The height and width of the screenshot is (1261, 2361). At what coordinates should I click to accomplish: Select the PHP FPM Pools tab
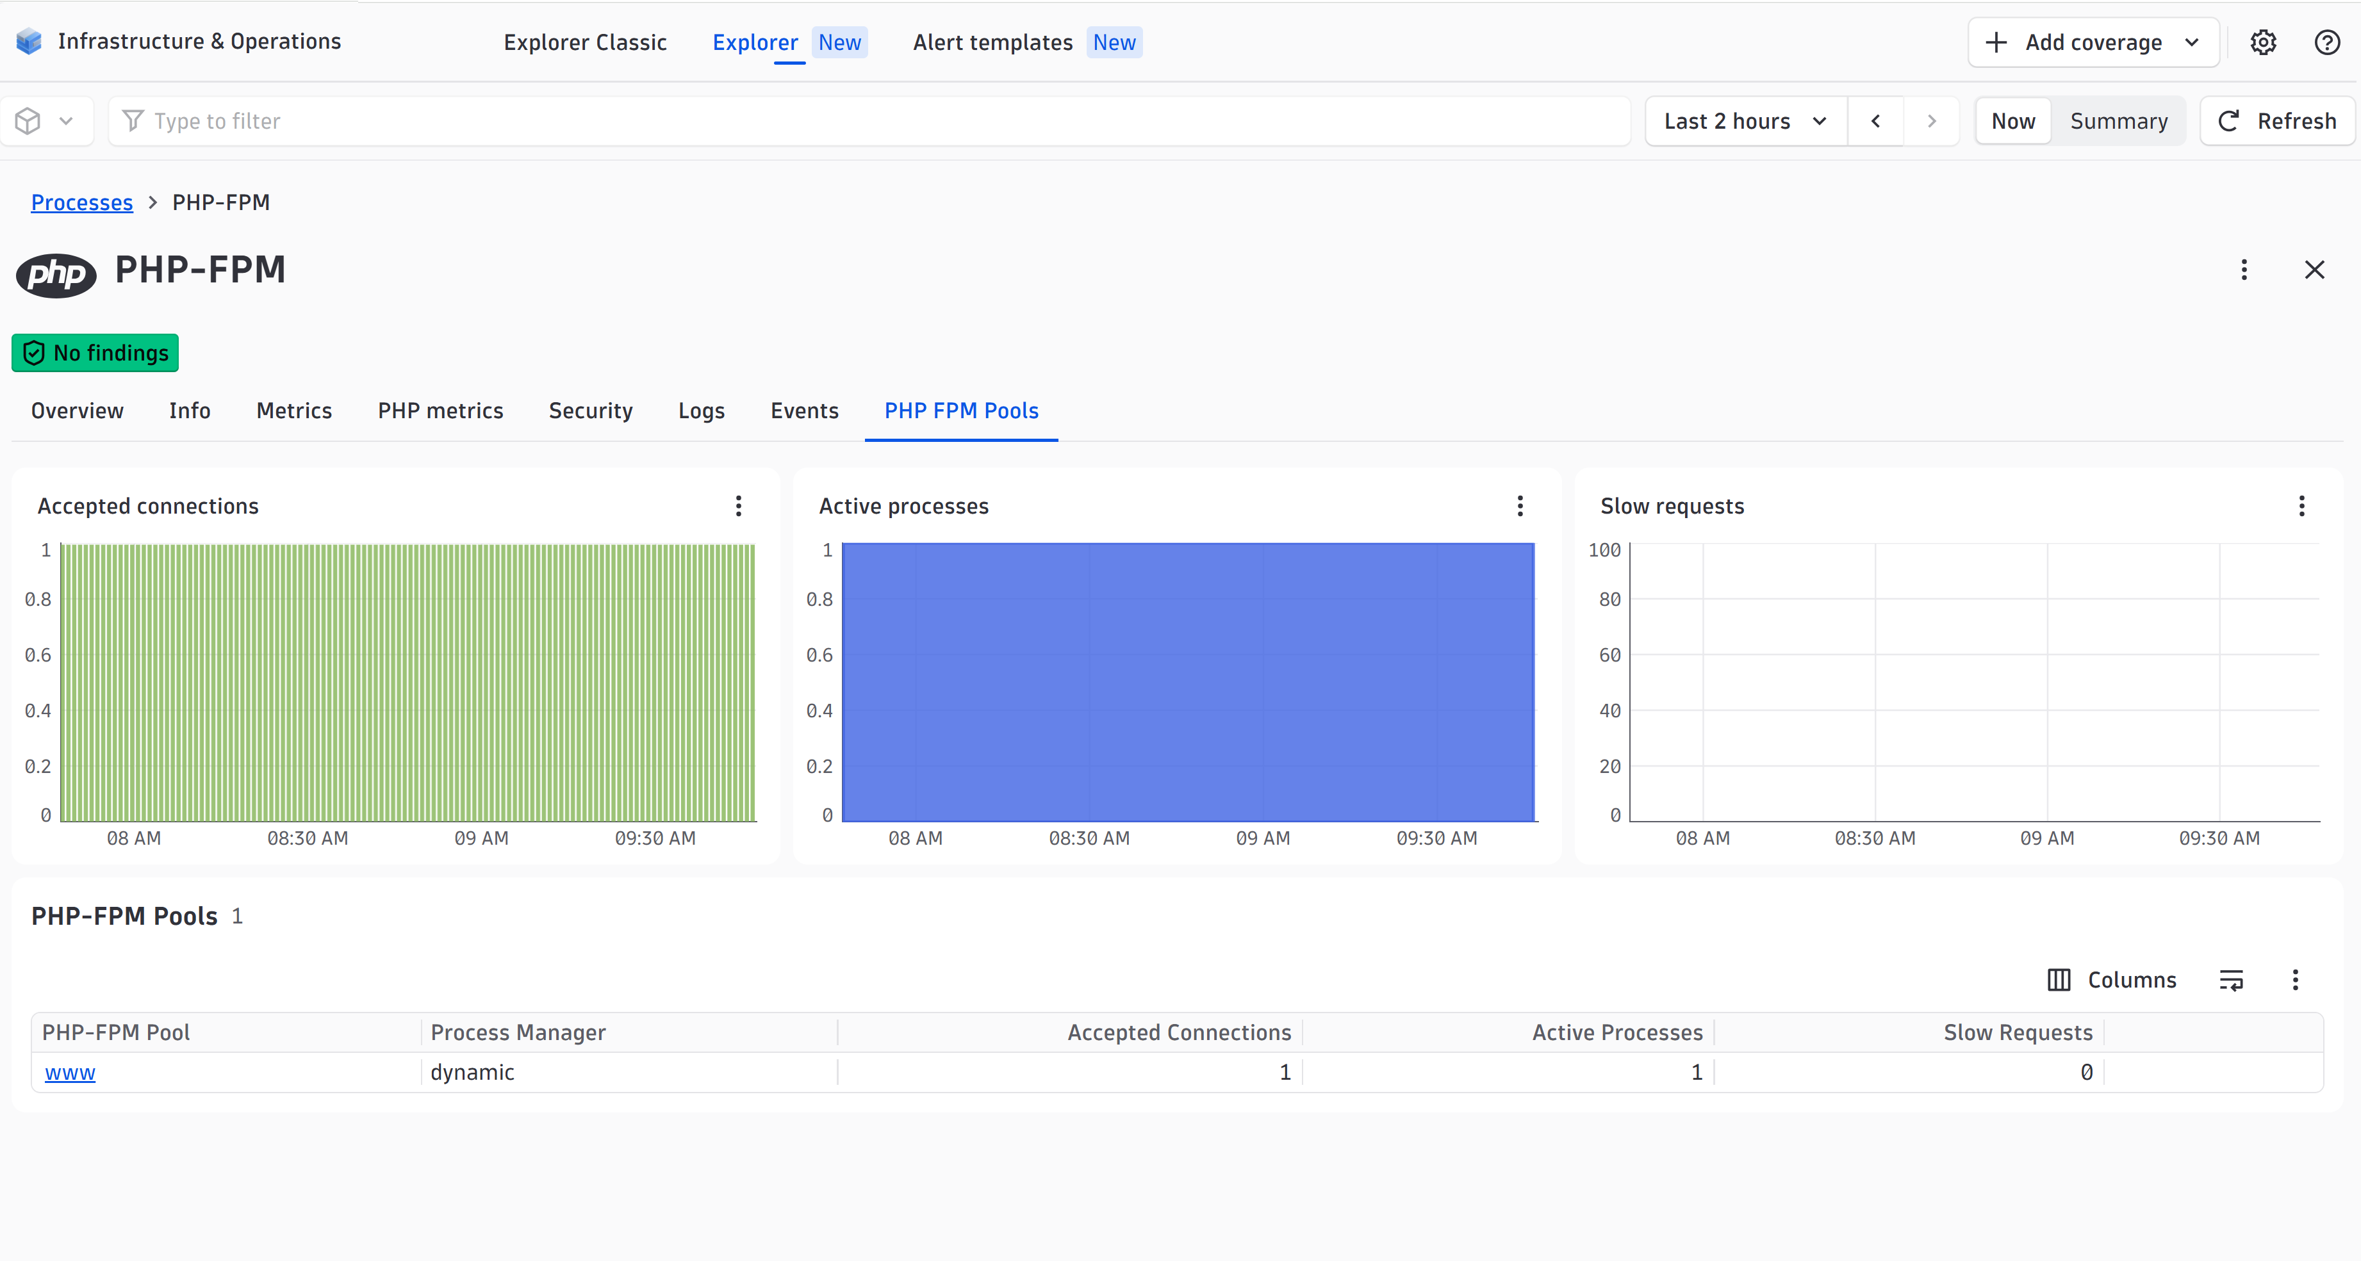tap(962, 411)
